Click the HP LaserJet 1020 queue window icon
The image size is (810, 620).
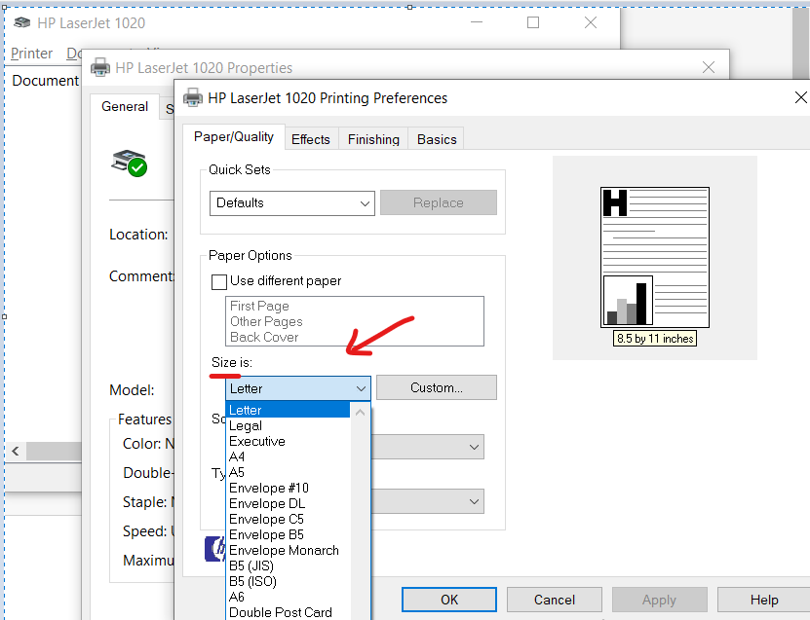point(21,23)
